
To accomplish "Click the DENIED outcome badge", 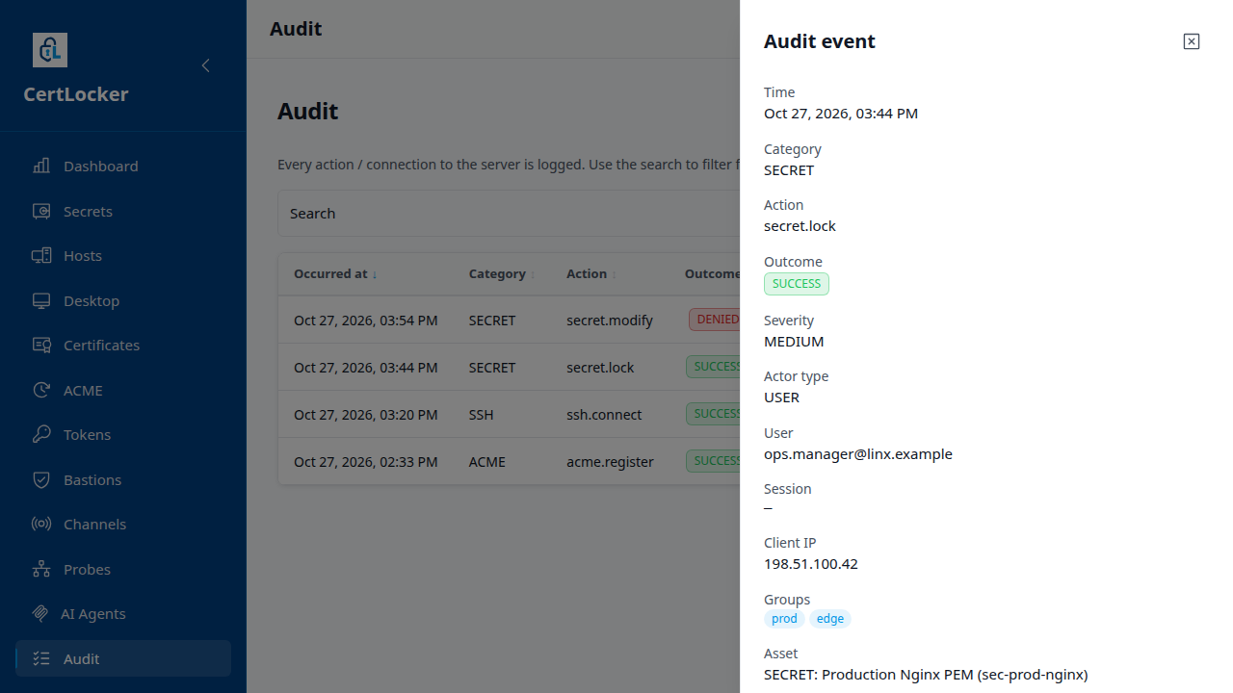I will click(714, 320).
